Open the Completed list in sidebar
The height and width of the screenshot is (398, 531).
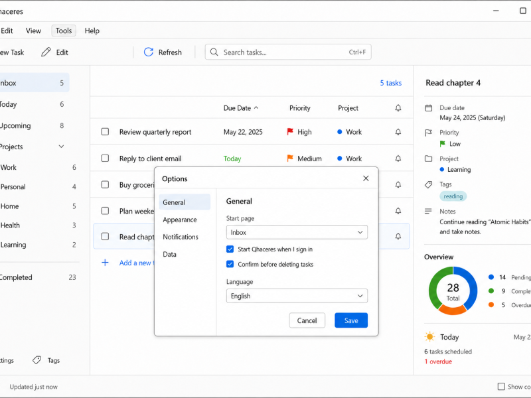click(37, 277)
